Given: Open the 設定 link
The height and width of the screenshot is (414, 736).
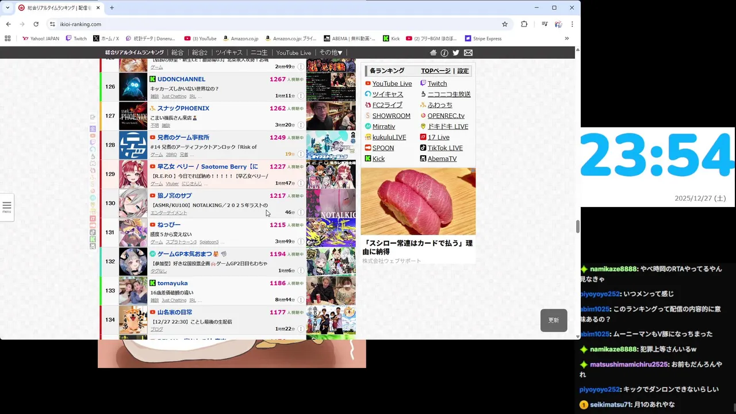Looking at the screenshot, I should 463,71.
